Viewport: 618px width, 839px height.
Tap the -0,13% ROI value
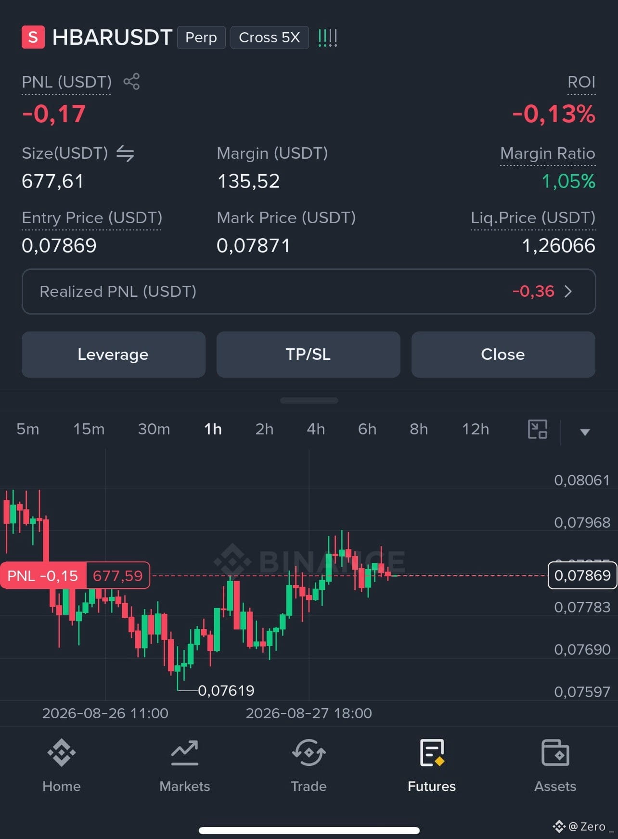(x=554, y=114)
